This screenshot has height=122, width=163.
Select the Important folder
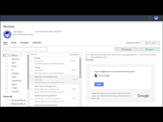click(17, 81)
